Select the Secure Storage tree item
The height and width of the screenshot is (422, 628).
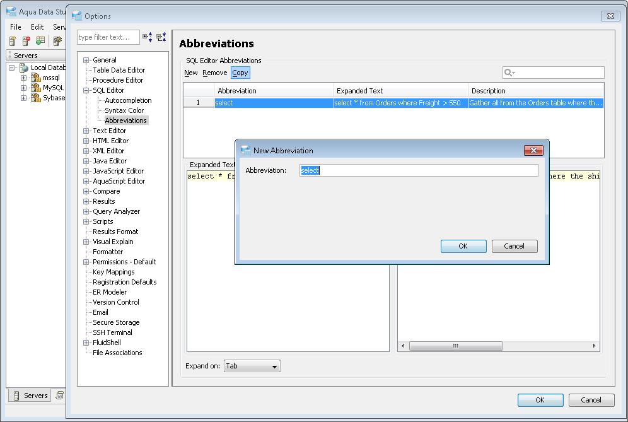pos(116,322)
